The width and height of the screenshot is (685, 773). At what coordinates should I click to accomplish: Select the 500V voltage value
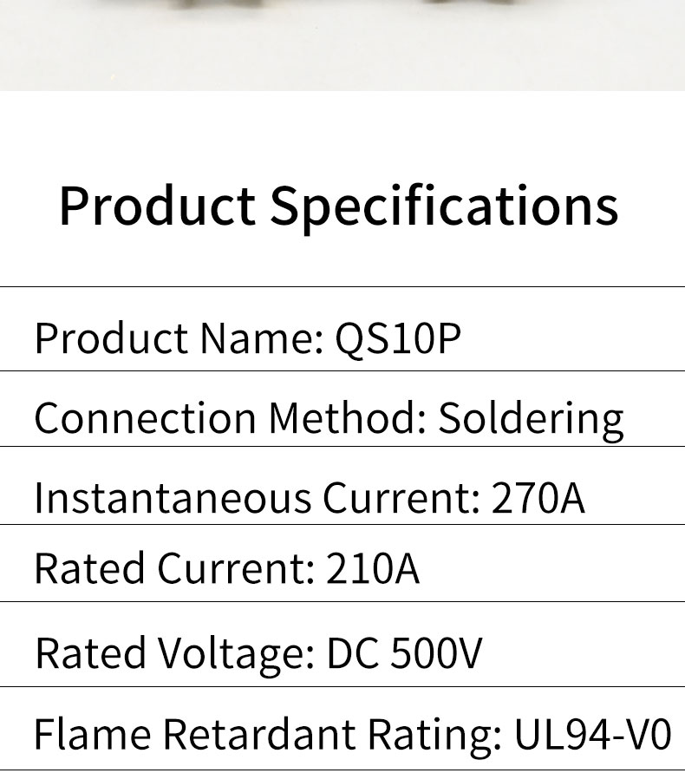pyautogui.click(x=436, y=652)
